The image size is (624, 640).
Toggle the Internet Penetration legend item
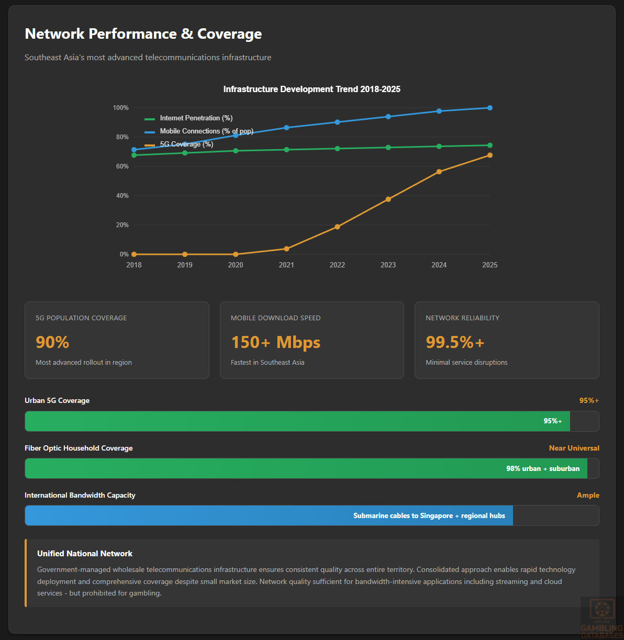[196, 118]
